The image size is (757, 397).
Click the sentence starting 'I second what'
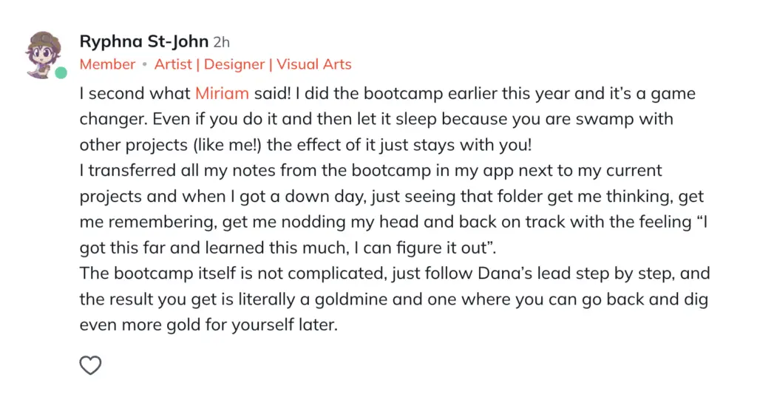click(186, 93)
